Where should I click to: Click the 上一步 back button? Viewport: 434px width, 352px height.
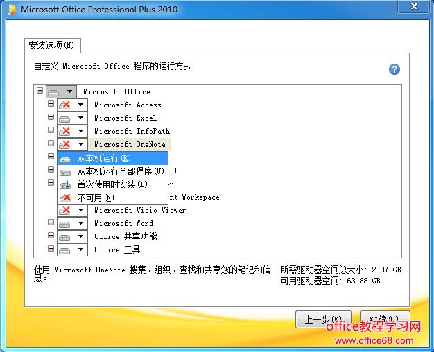(x=324, y=319)
